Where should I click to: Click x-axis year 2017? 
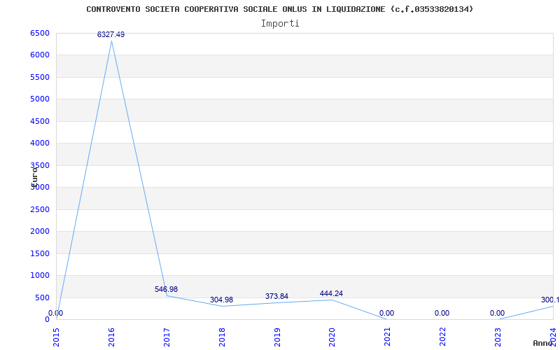tap(167, 337)
